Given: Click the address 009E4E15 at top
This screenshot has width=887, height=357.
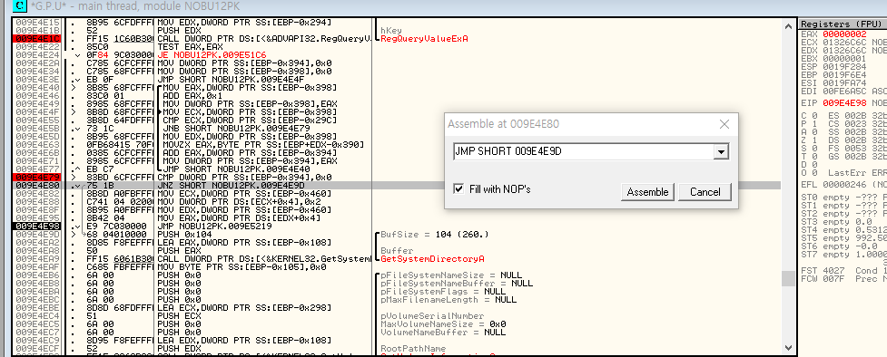Looking at the screenshot, I should (36, 22).
